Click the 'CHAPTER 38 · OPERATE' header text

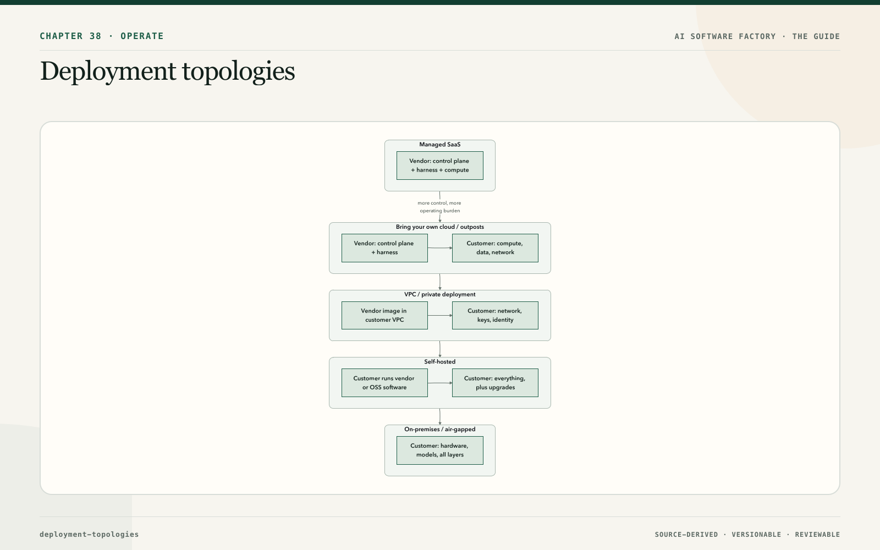coord(102,36)
